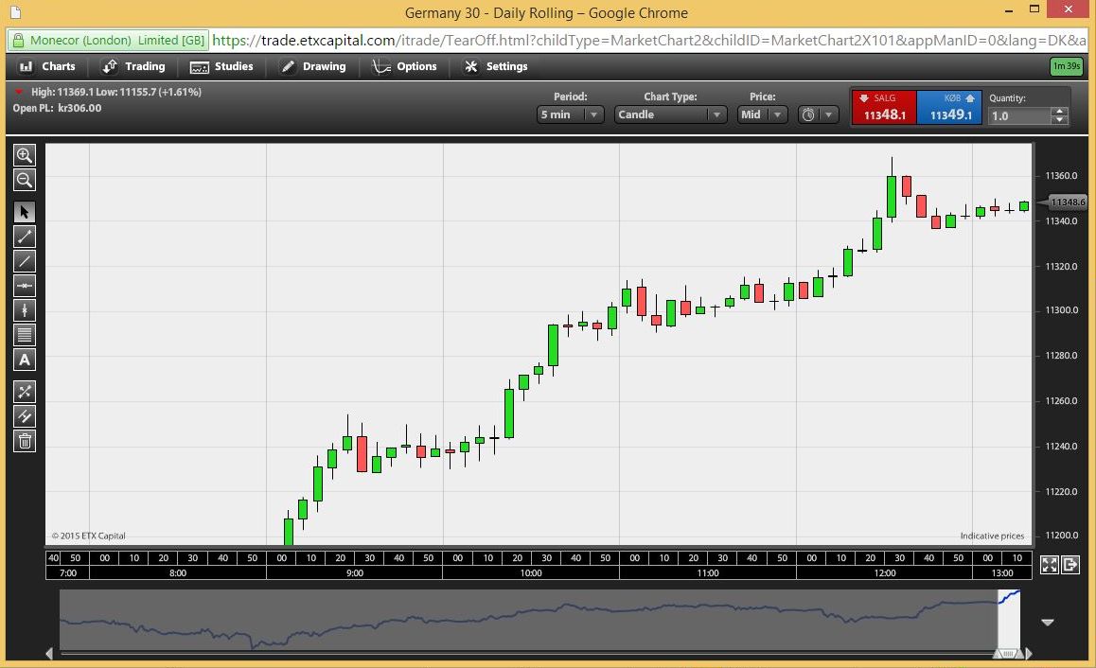The image size is (1096, 668).
Task: Click the zoom in magnifier tool
Action: 25,155
